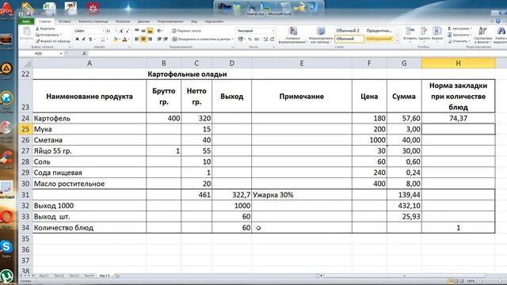The width and height of the screenshot is (507, 285).
Task: Switch to the Вставка ribbon tab
Action: (x=64, y=21)
